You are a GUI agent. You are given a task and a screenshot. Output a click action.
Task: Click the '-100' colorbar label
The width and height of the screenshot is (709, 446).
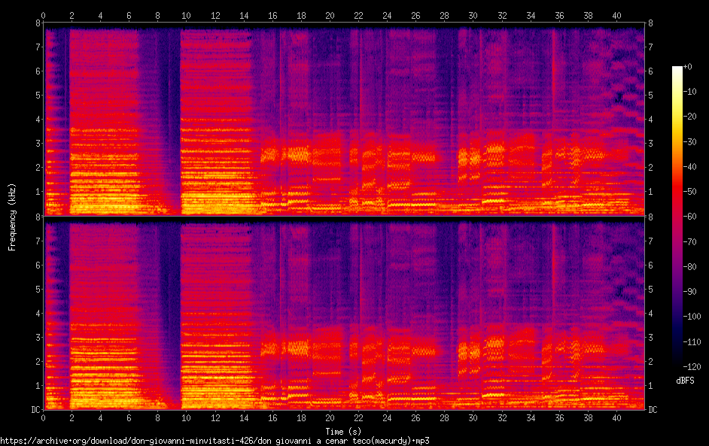pyautogui.click(x=692, y=317)
